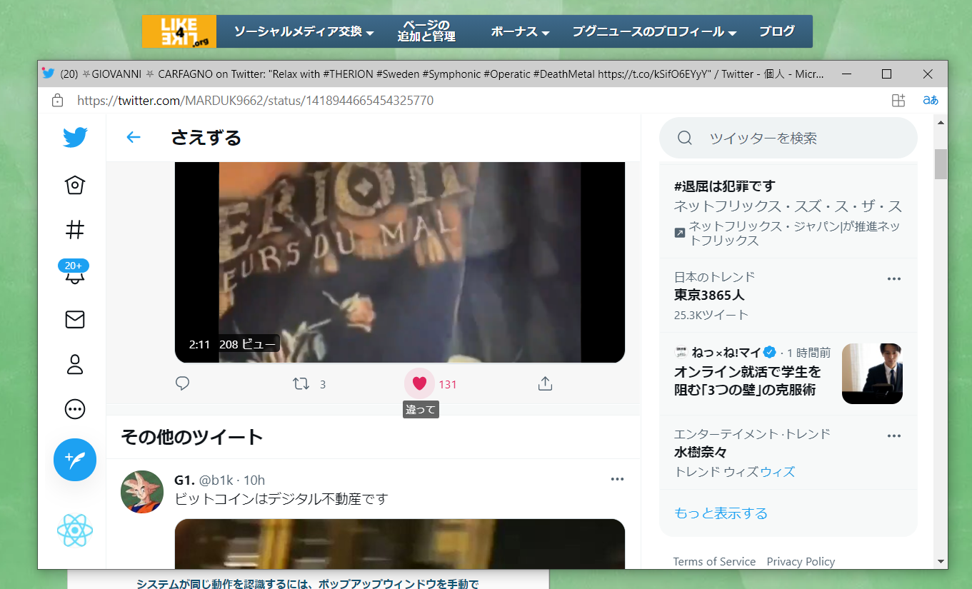Click the translate aあ icon

tap(931, 101)
